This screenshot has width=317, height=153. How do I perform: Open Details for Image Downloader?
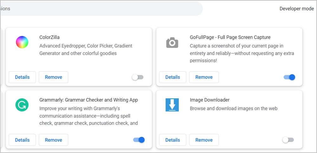click(x=173, y=140)
